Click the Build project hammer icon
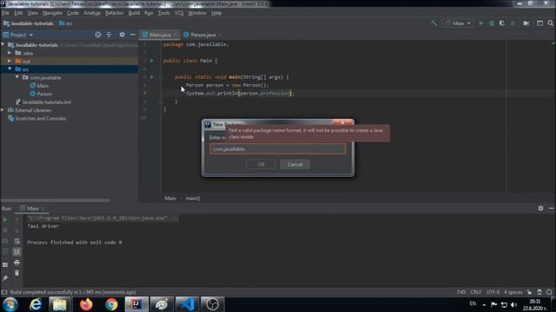 pyautogui.click(x=434, y=23)
